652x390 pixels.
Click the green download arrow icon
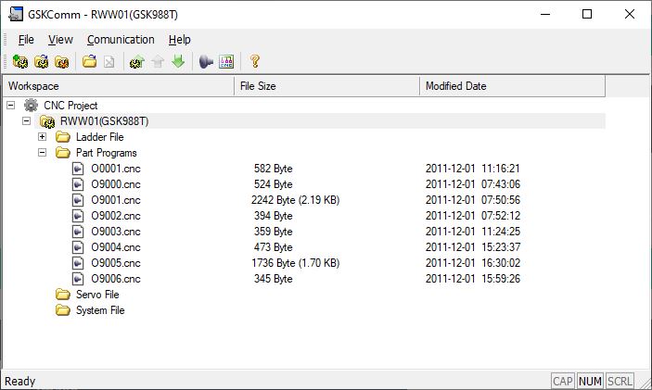(178, 61)
